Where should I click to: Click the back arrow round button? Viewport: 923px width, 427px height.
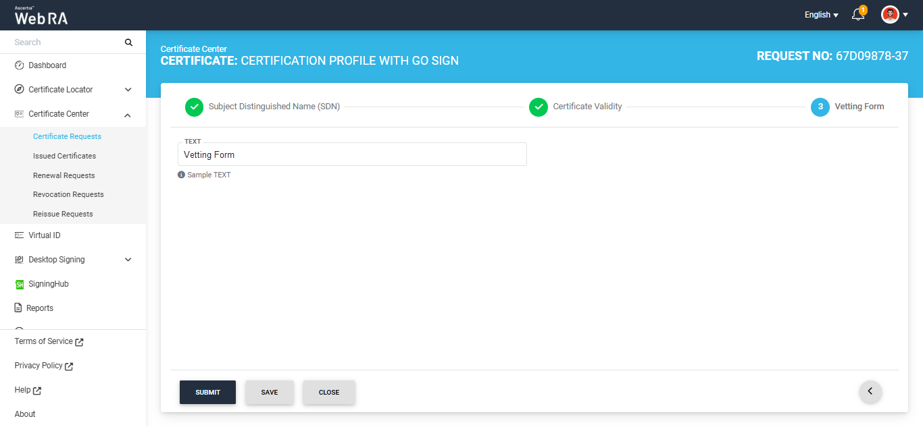point(870,391)
